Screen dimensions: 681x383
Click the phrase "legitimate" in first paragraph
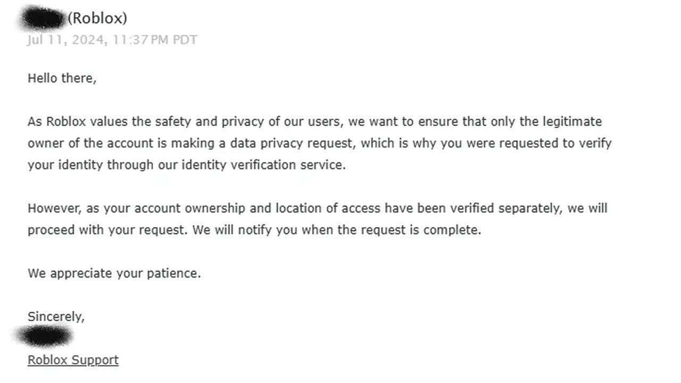click(572, 122)
